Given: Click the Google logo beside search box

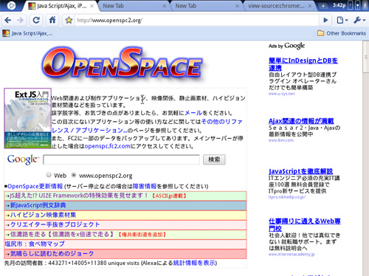Looking at the screenshot, I should (x=23, y=159).
